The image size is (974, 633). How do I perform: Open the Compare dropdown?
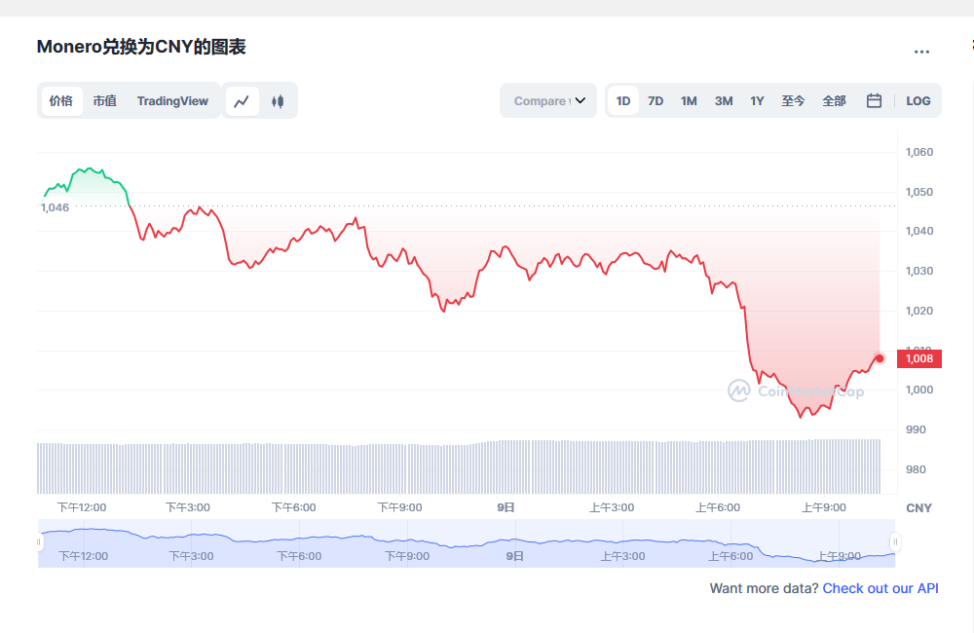[x=548, y=100]
